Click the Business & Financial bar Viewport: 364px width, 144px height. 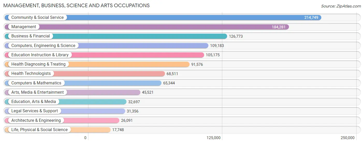(x=116, y=36)
